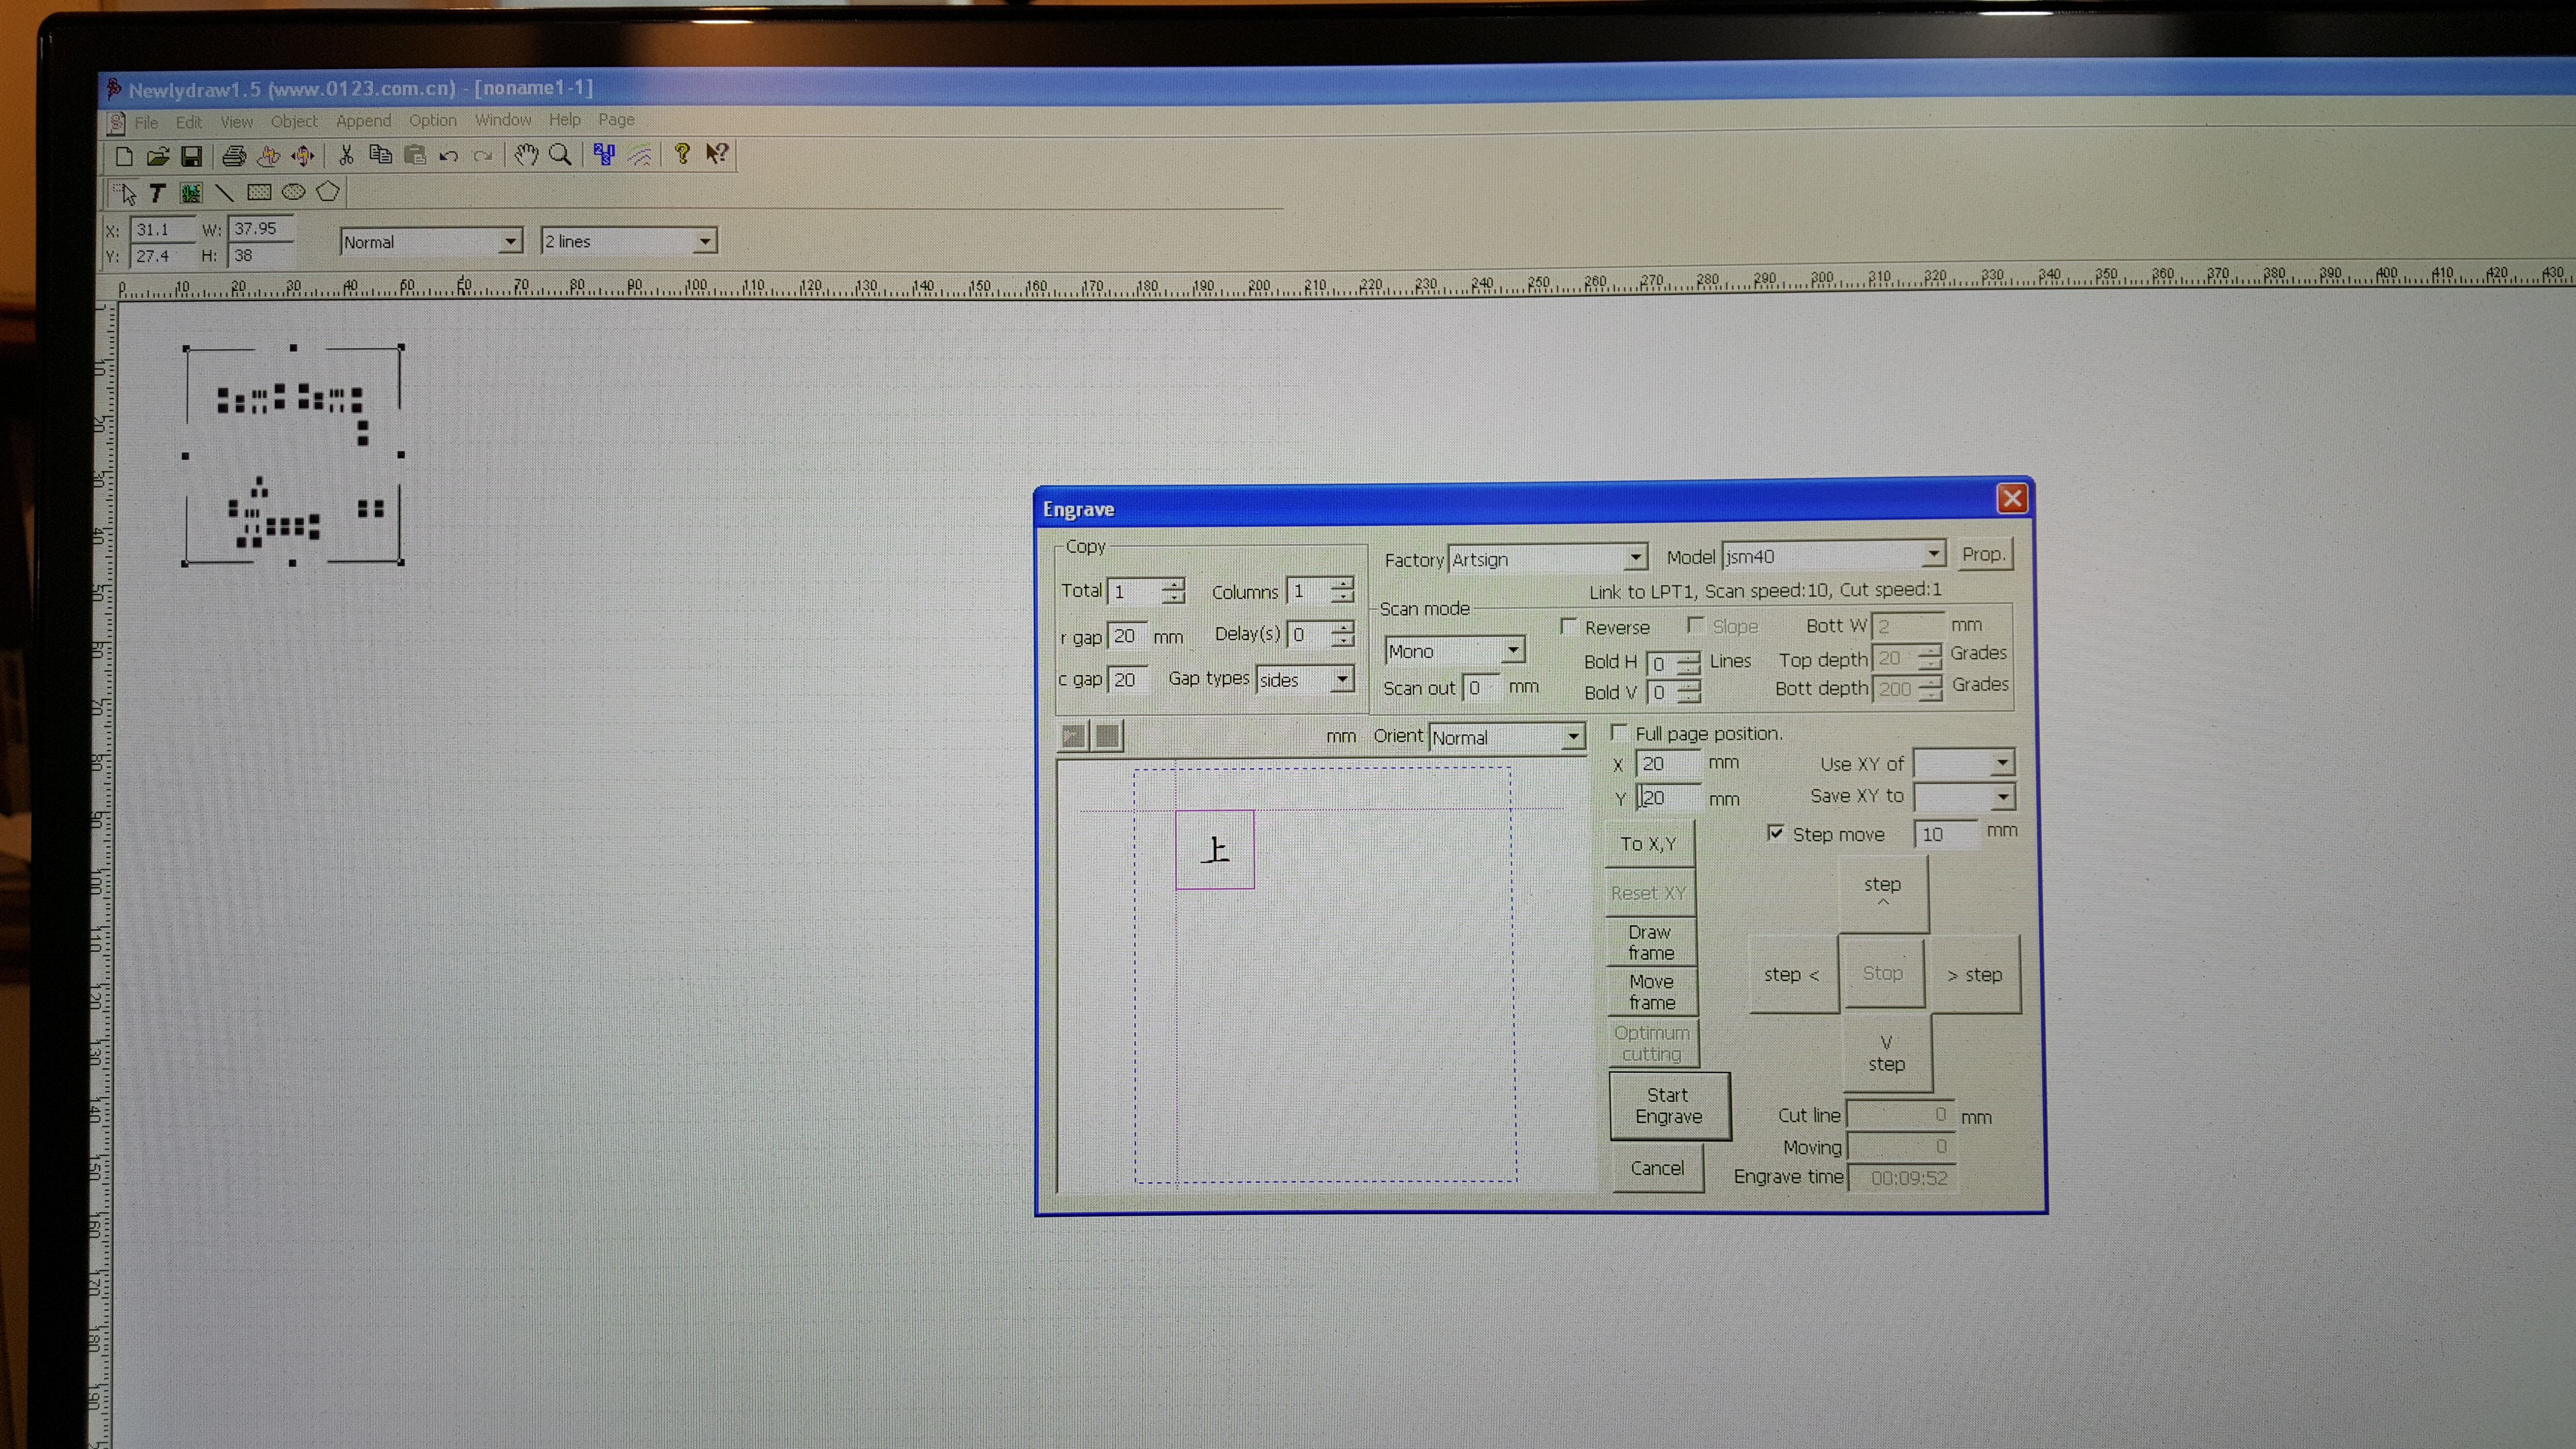This screenshot has width=2576, height=1449.
Task: Select the Pan hand tool
Action: [526, 154]
